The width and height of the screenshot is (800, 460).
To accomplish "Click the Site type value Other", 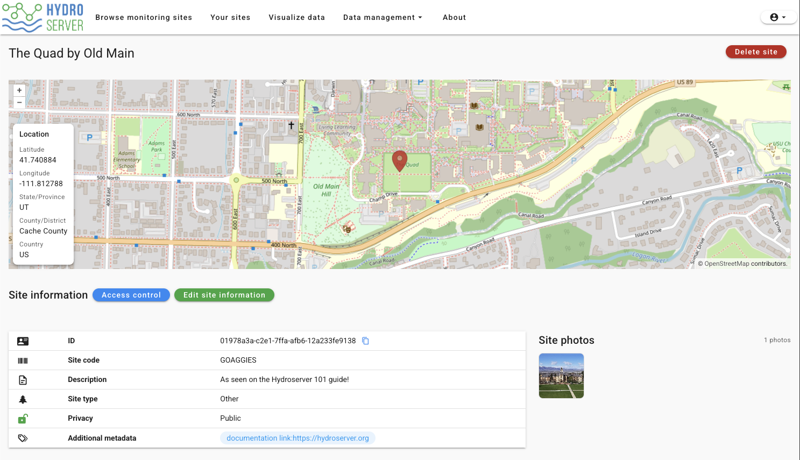I will coord(229,399).
